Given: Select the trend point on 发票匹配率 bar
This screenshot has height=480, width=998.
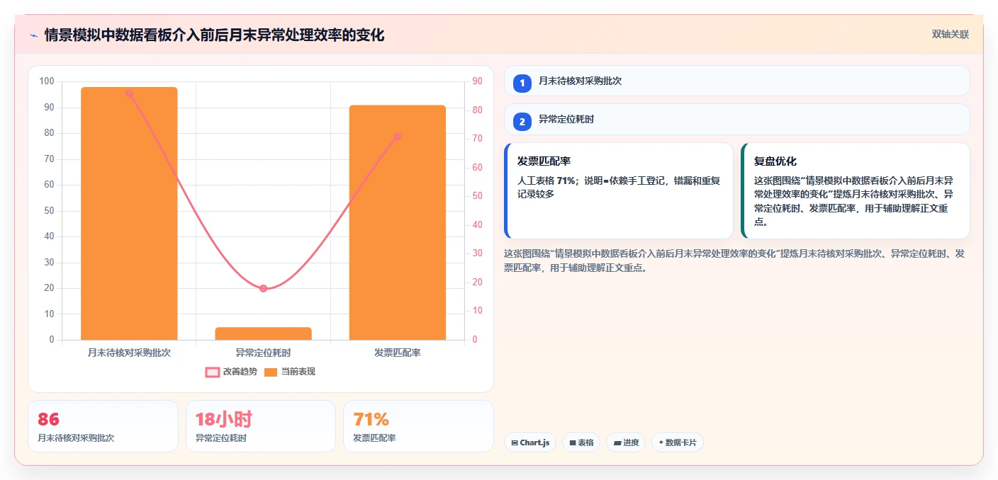Looking at the screenshot, I should [397, 137].
